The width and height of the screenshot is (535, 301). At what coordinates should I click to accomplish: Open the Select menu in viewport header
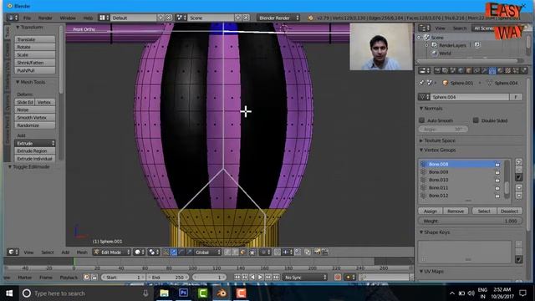click(x=48, y=253)
